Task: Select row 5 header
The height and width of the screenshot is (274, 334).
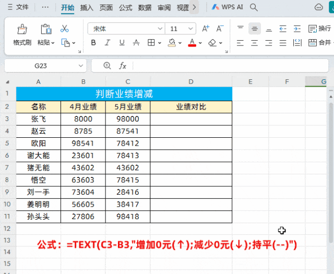Action: pos(7,143)
